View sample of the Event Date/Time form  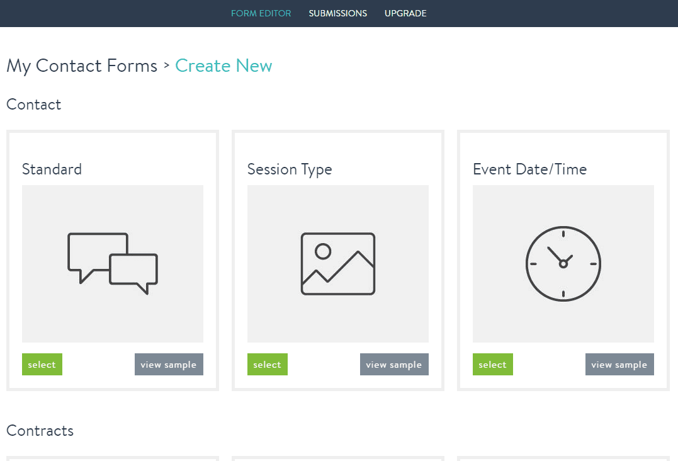click(x=619, y=364)
